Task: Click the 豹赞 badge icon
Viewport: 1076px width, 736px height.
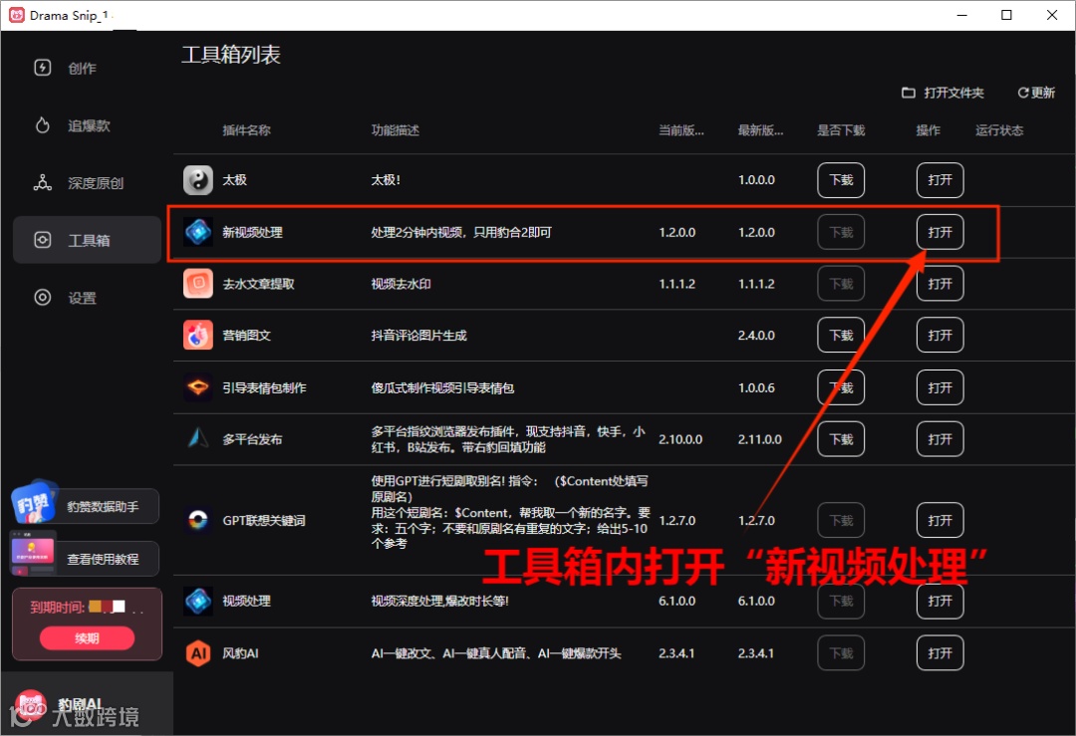Action: 33,504
